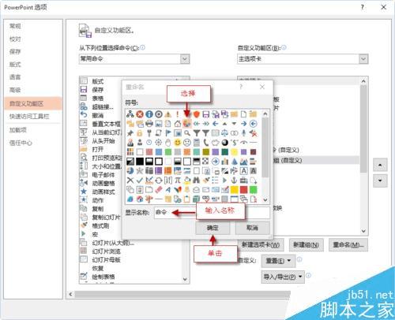The width and height of the screenshot is (395, 320).
Task: Pick the blue square color symbol
Action: (x=159, y=152)
